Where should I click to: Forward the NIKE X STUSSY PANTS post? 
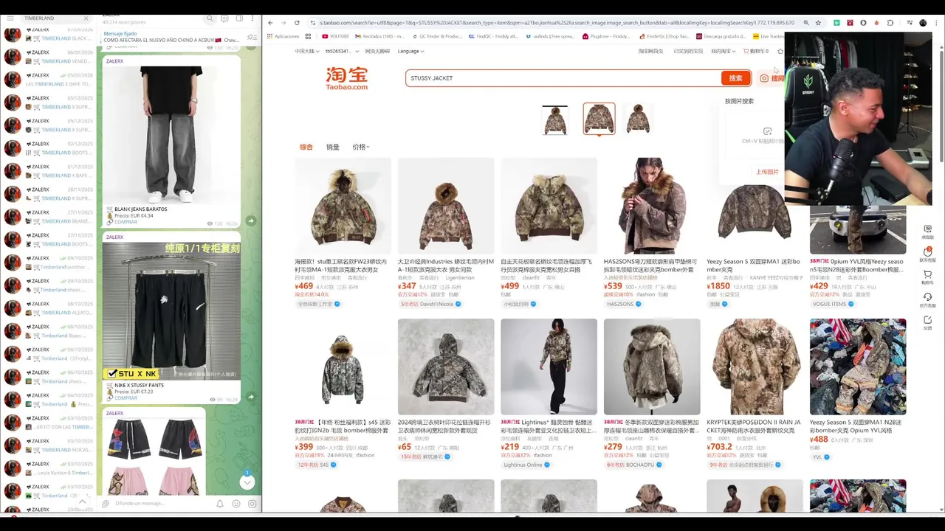[x=251, y=397]
